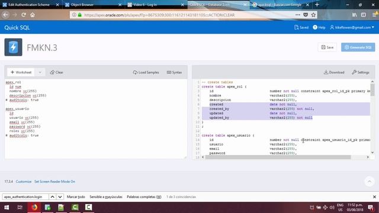This screenshot has width=379, height=213.
Task: Click the scroll-to-top round button
Action: (370, 182)
